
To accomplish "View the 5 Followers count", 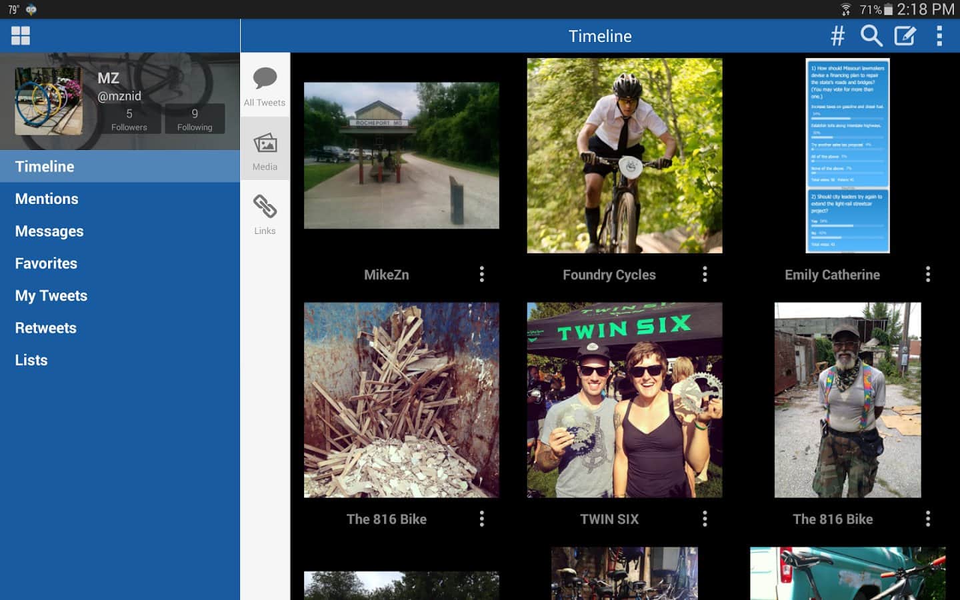I will (129, 119).
